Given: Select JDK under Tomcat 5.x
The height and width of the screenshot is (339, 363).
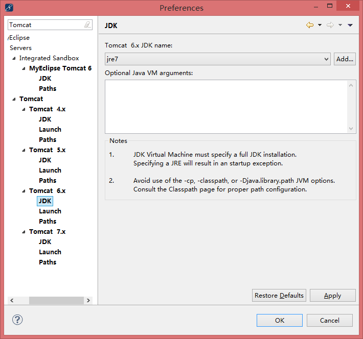Looking at the screenshot, I should point(45,160).
